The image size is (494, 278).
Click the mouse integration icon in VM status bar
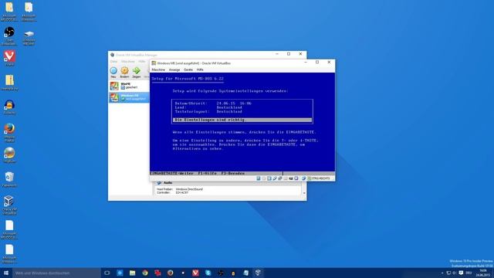click(303, 178)
